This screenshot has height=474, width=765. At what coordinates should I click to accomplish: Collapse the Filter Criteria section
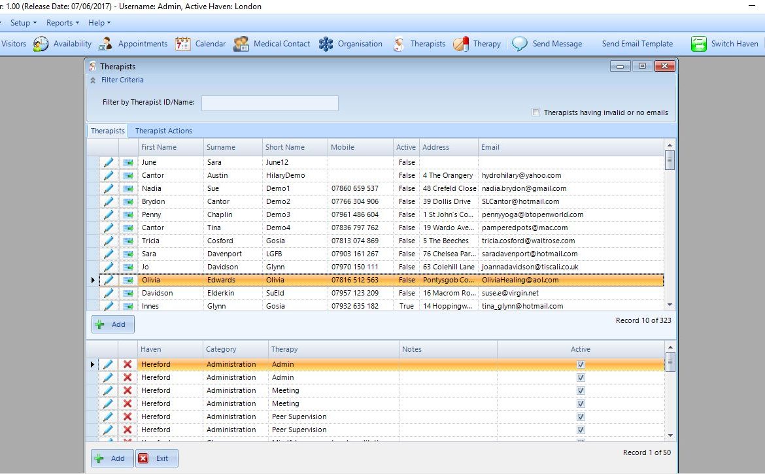point(93,80)
